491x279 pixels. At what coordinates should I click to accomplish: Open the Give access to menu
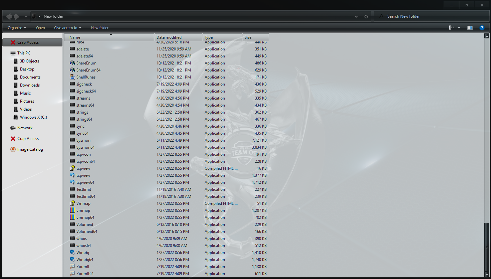68,28
